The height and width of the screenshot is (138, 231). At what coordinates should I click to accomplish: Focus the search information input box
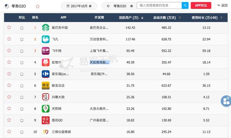[159, 6]
